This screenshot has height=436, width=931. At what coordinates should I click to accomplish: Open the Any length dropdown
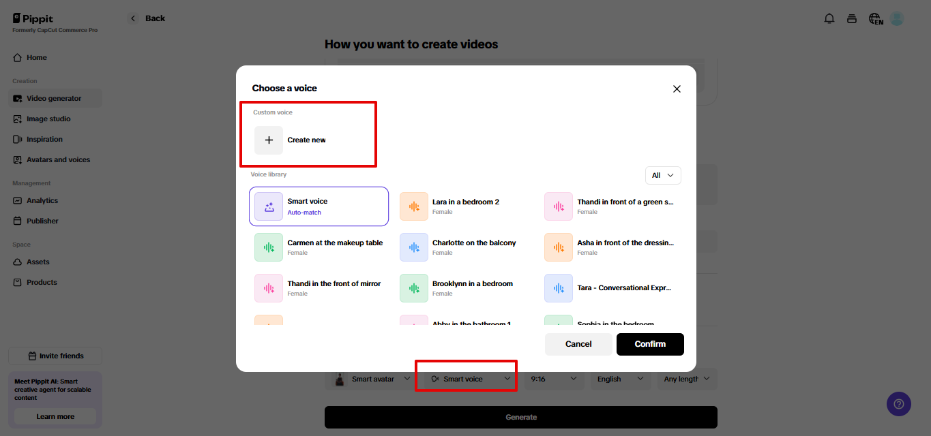pos(687,379)
